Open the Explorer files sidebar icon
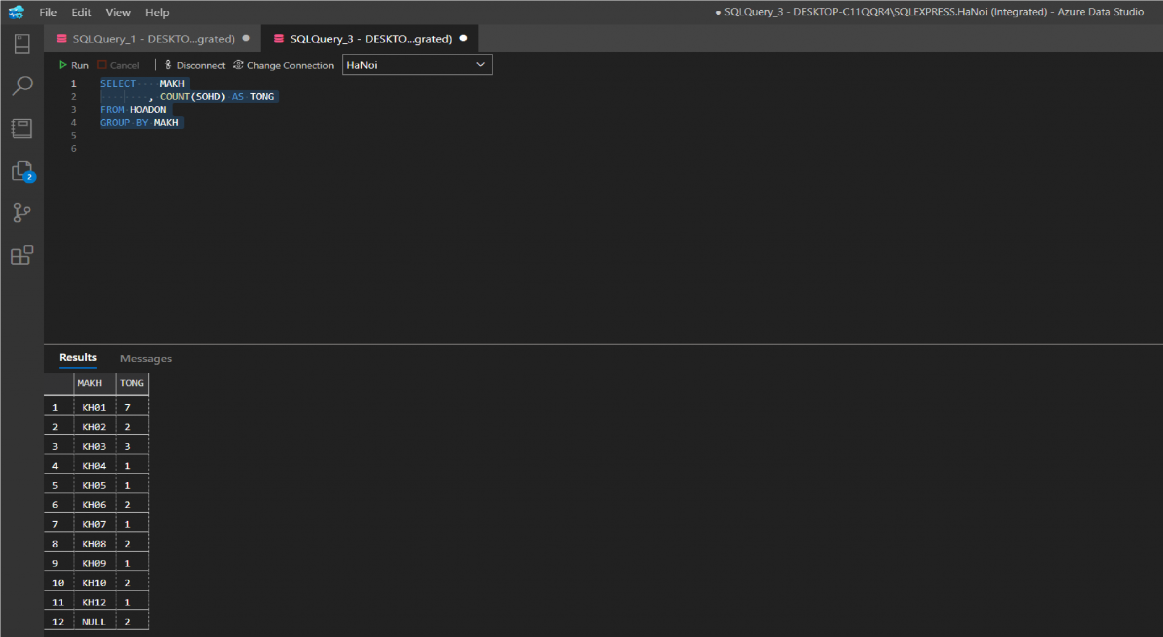Viewport: 1163px width, 637px height. coord(22,170)
